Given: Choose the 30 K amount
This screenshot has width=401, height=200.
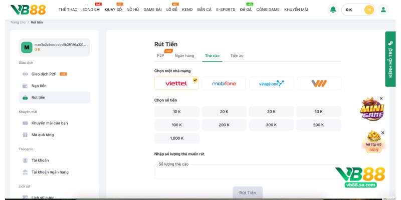Looking at the screenshot, I should pos(271,111).
